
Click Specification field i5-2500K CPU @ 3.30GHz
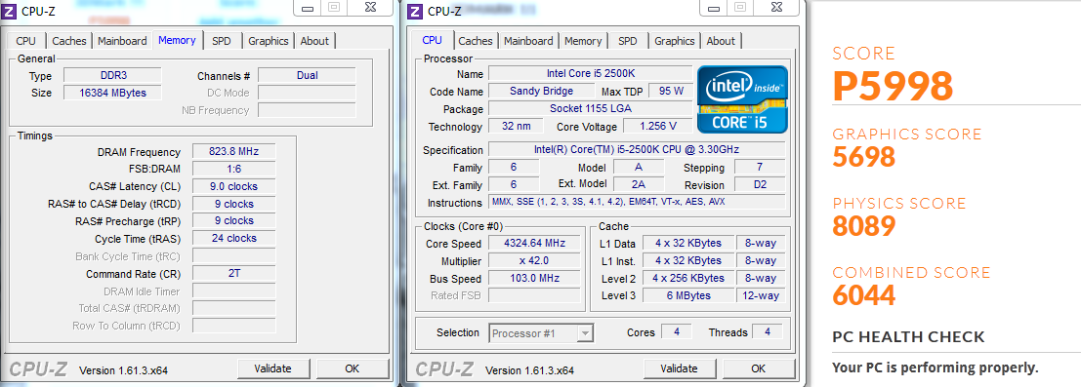coord(637,149)
